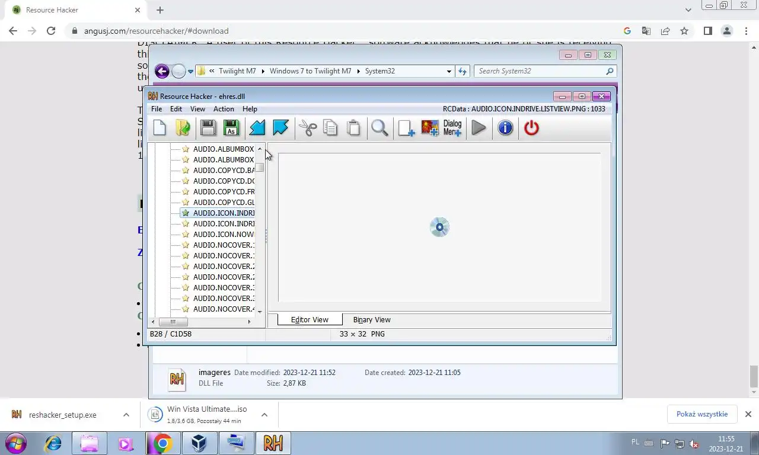Click the tree's vertical scrollbar down arrow
Image resolution: width=759 pixels, height=455 pixels.
[x=260, y=312]
